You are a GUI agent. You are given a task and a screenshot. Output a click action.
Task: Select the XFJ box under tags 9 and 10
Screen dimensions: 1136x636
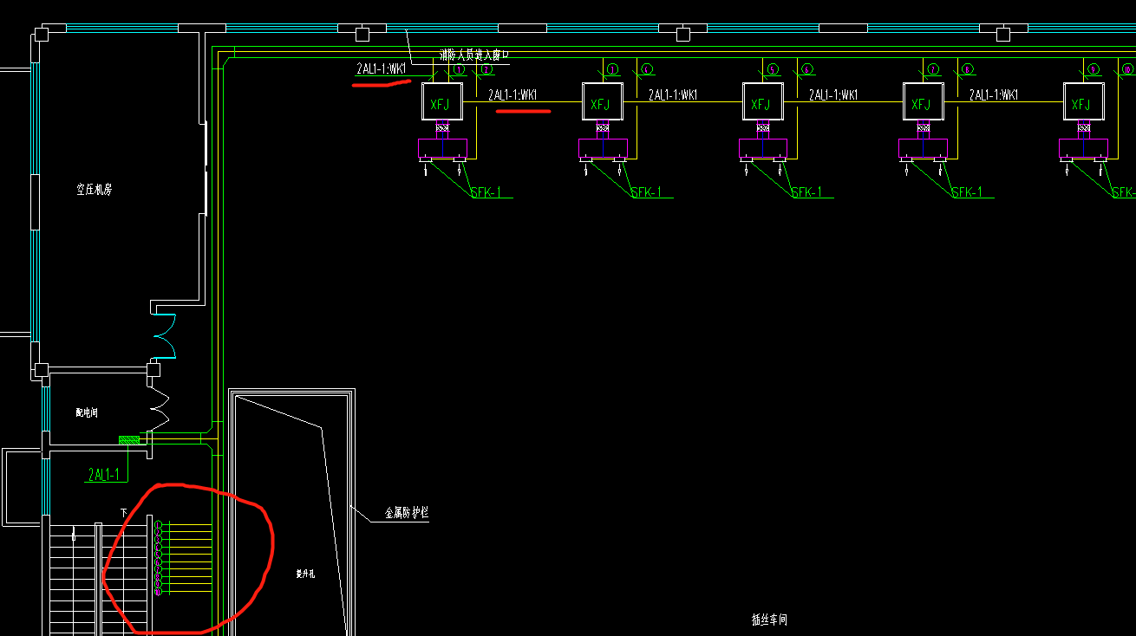pyautogui.click(x=1083, y=101)
